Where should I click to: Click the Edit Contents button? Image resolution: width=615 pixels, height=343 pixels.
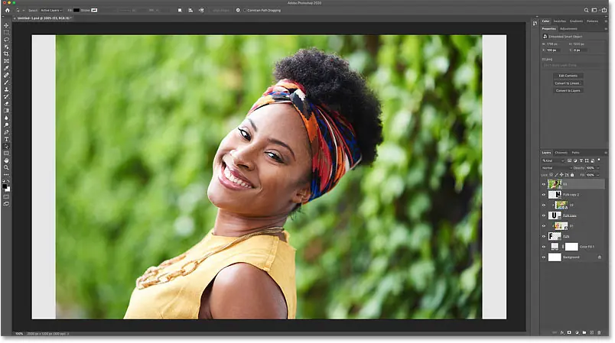click(x=568, y=76)
